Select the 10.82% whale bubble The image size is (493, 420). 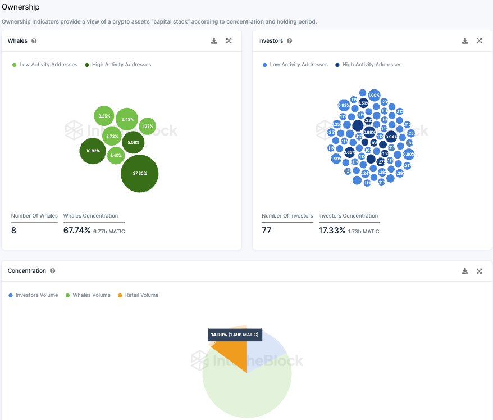(x=93, y=151)
